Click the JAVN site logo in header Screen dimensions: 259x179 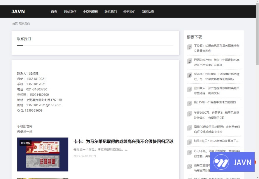(18, 12)
